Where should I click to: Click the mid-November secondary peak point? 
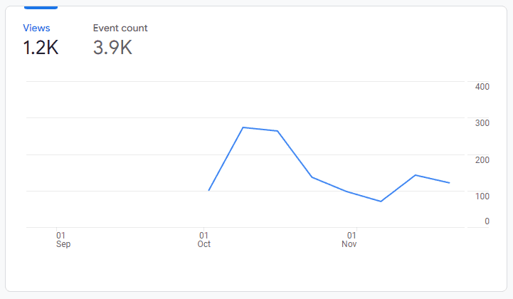[x=416, y=175]
